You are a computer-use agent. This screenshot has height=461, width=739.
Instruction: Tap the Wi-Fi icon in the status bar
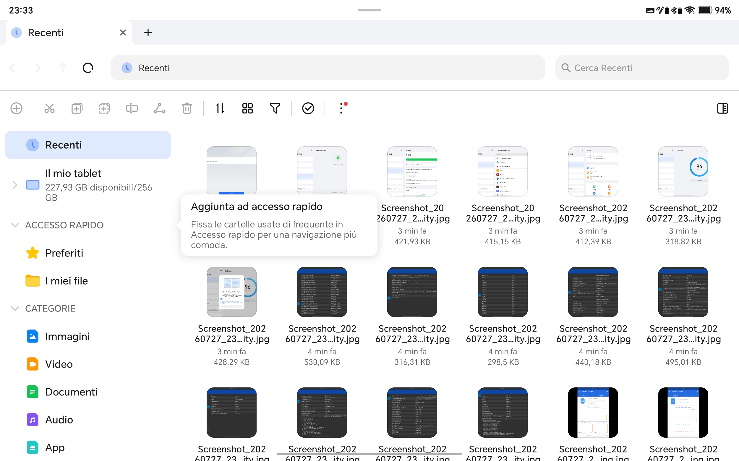pyautogui.click(x=689, y=10)
